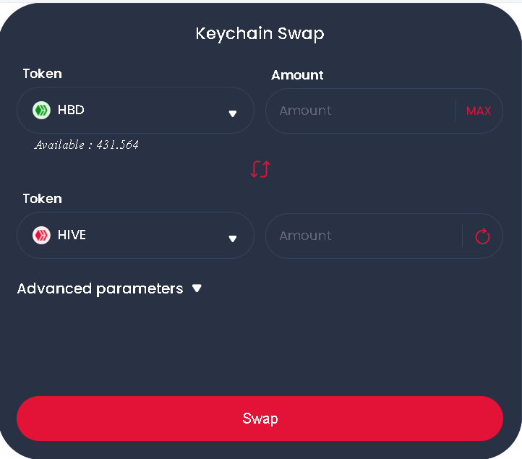Open the HBD dropdown arrow
522x459 pixels.
pyautogui.click(x=233, y=113)
